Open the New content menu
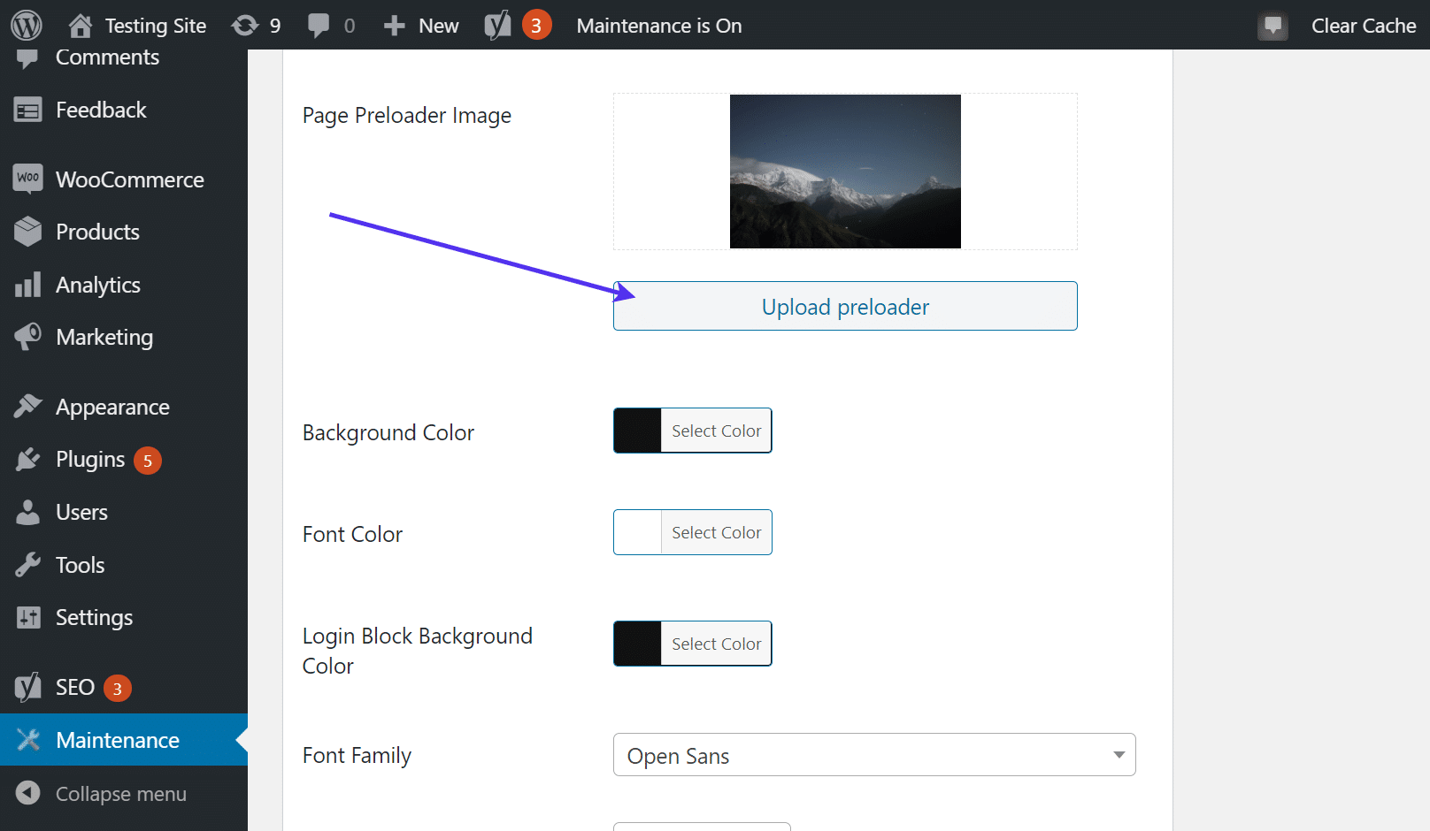 (x=420, y=25)
